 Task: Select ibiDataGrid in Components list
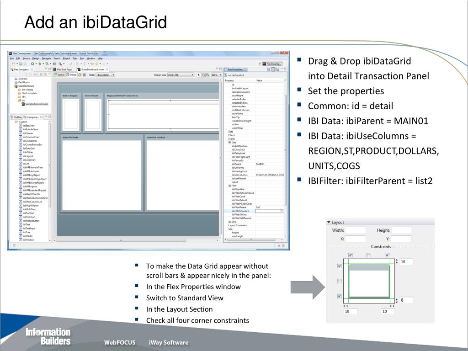click(27, 149)
